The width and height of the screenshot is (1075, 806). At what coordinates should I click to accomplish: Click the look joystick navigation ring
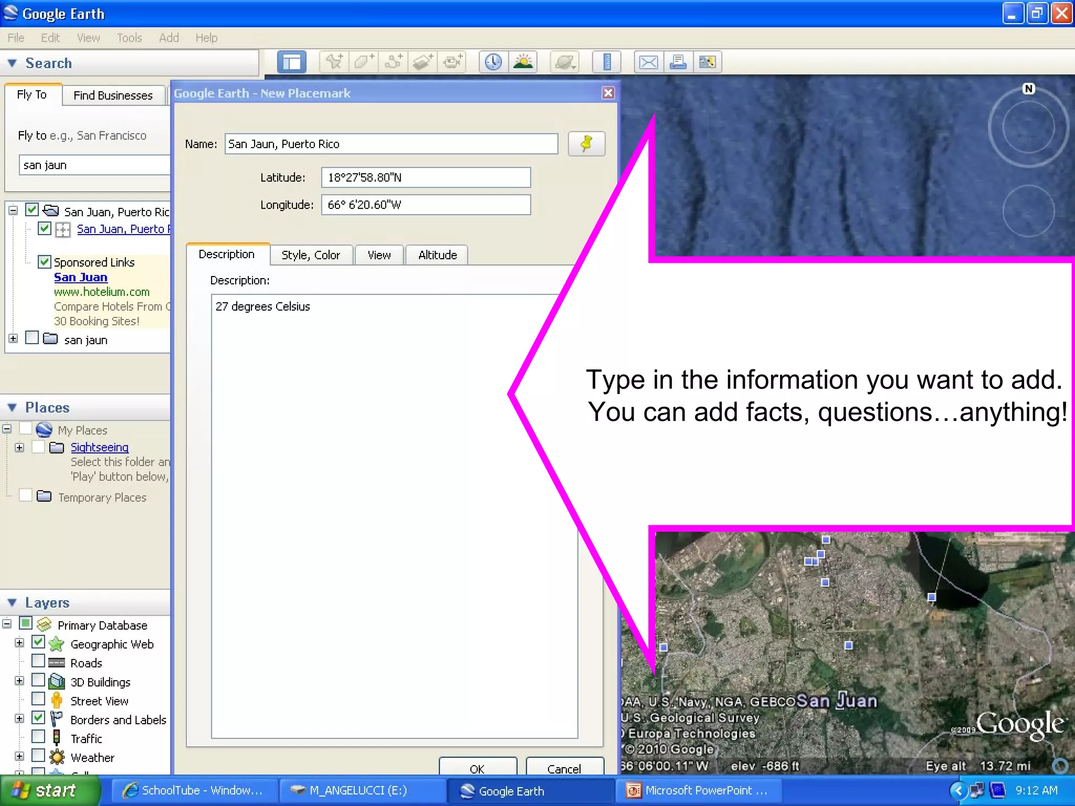[1028, 127]
